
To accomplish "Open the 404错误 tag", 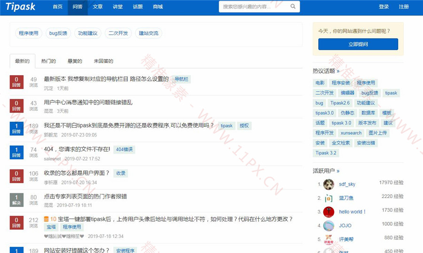I will [x=125, y=150].
